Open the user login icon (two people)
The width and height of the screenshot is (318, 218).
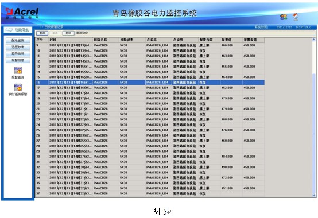[284, 17]
